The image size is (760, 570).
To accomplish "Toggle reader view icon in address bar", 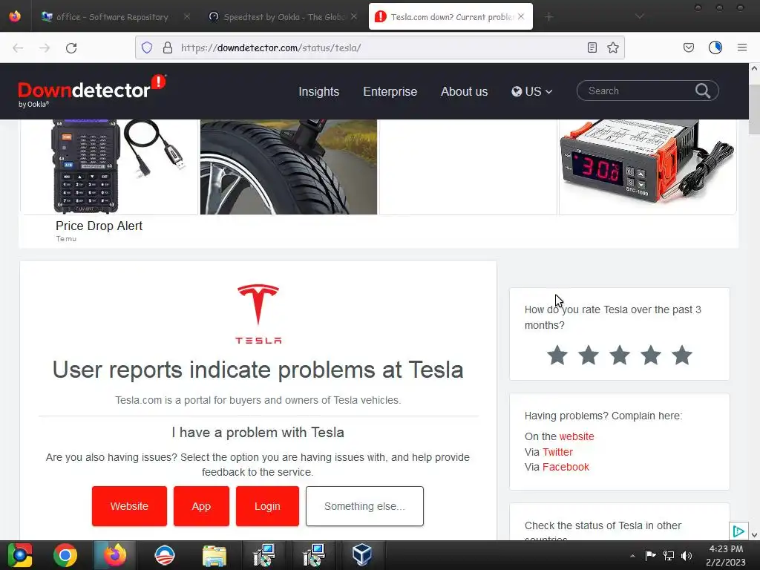I will 592,47.
